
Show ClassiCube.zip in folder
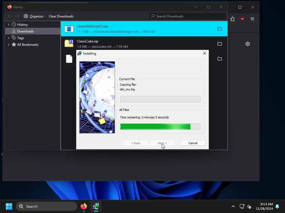220,44
